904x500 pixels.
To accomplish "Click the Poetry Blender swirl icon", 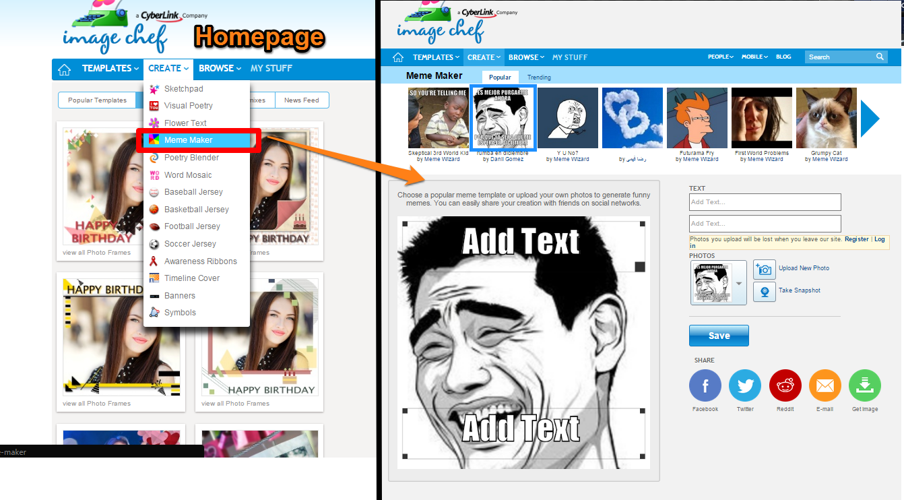I will 154,158.
